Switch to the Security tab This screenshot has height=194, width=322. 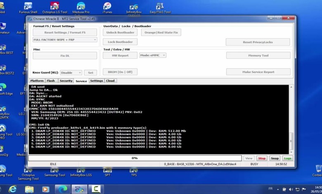(x=66, y=81)
